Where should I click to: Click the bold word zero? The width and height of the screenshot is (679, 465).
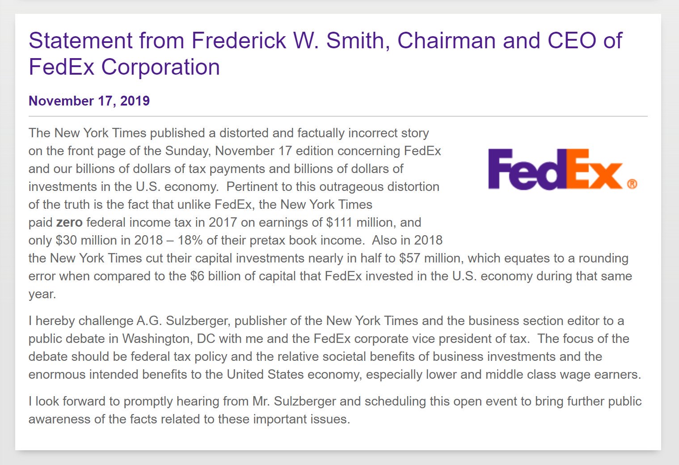click(69, 223)
